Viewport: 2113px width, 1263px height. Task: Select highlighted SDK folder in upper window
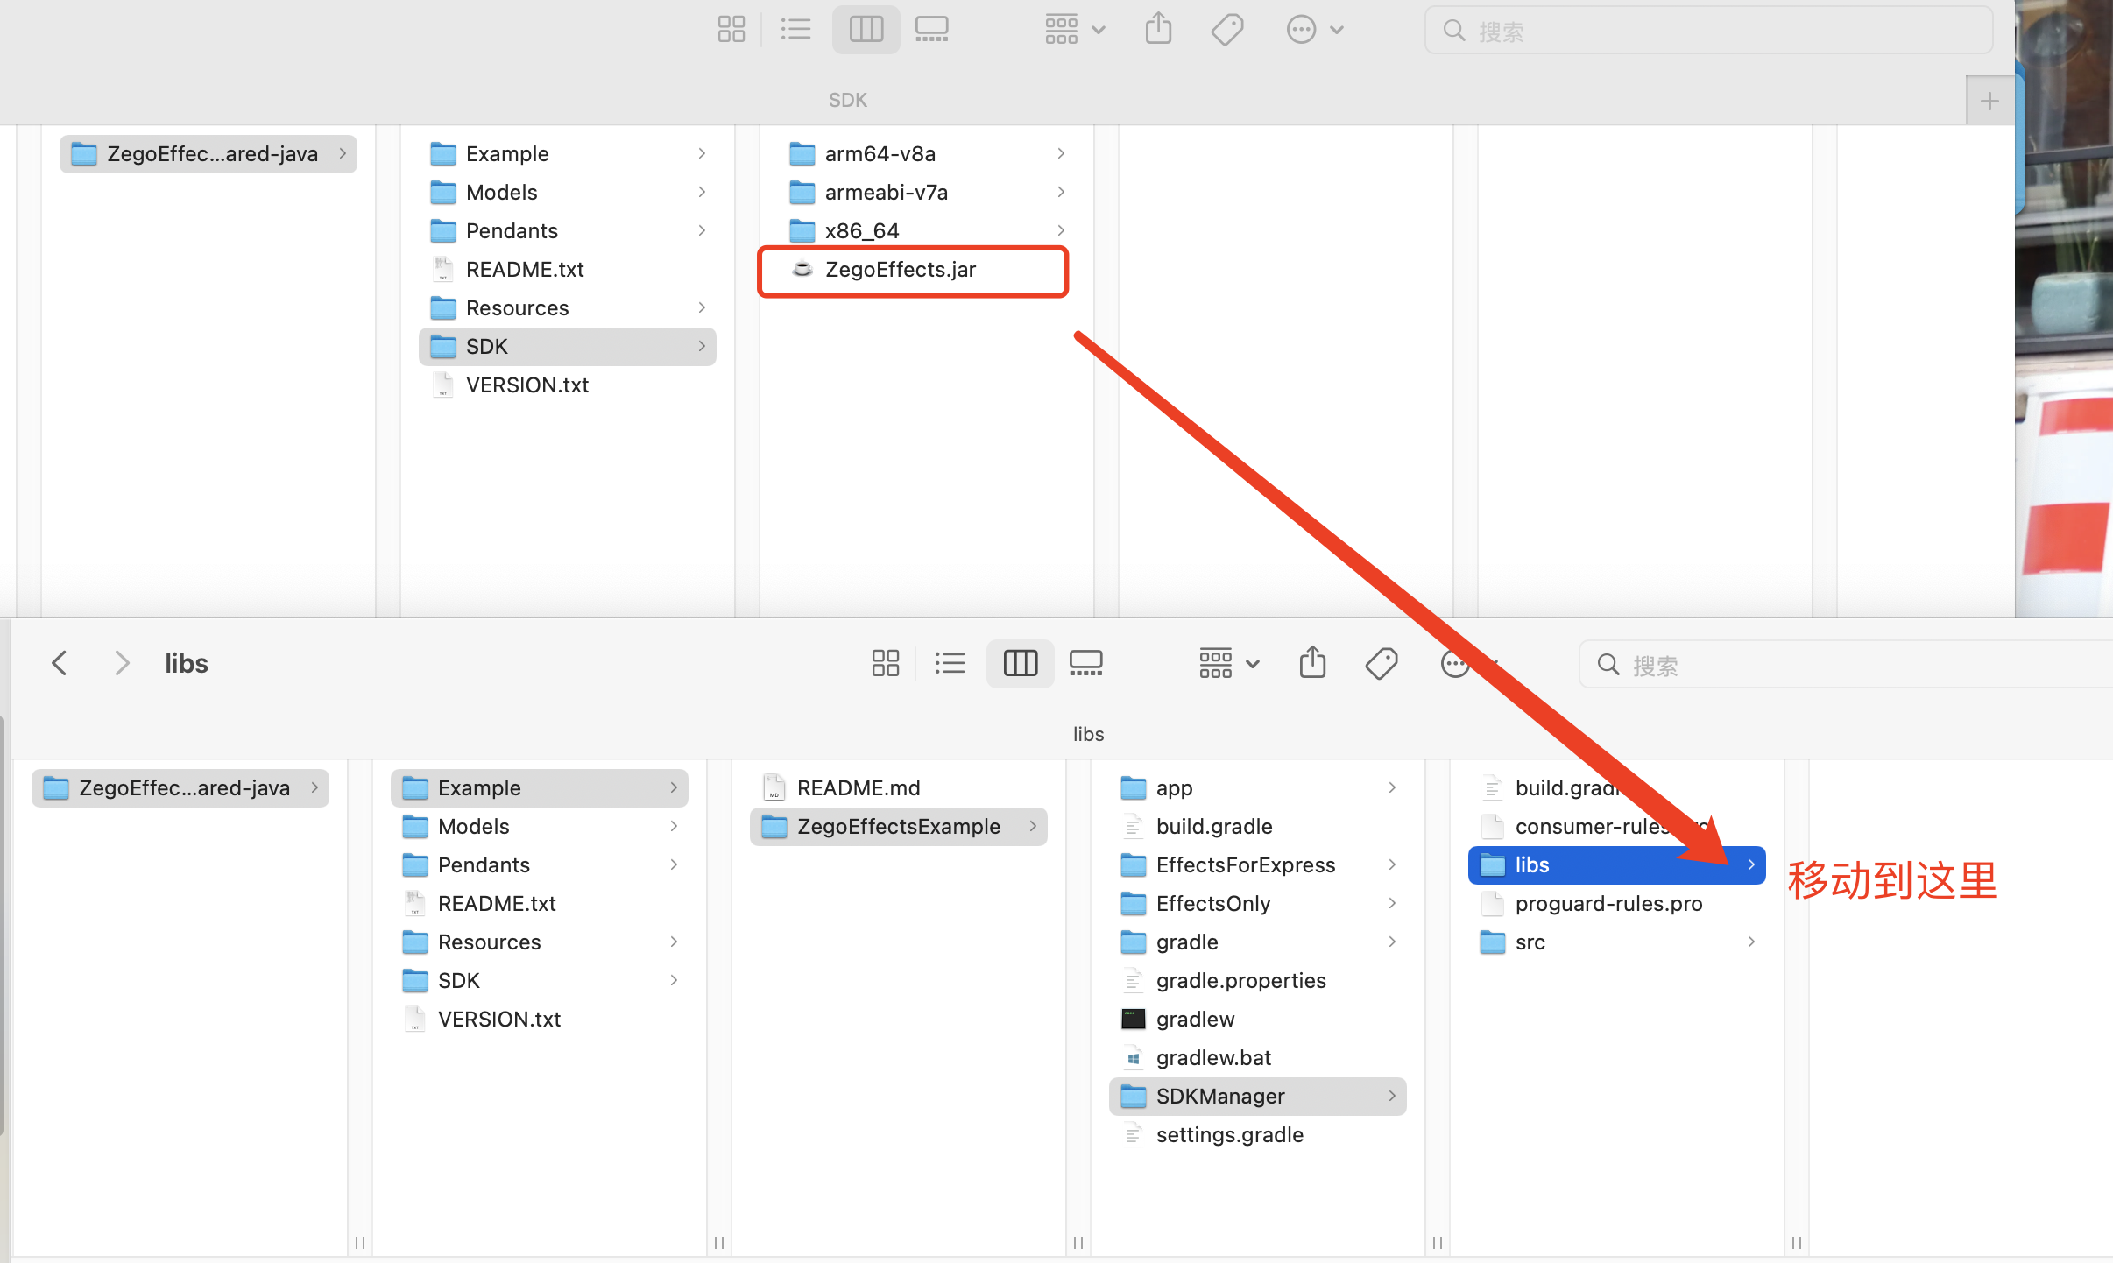coord(568,347)
